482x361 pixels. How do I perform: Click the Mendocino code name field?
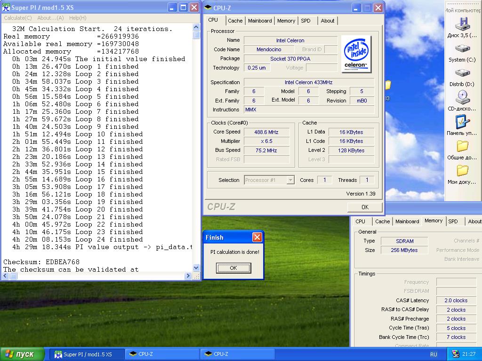(x=269, y=49)
